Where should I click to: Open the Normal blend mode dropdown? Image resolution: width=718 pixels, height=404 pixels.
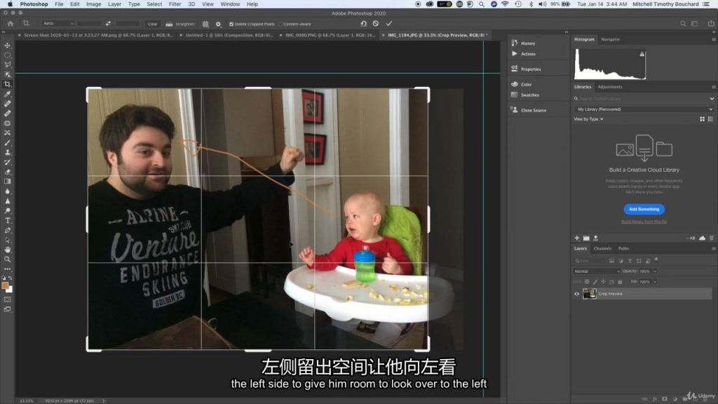tap(596, 271)
